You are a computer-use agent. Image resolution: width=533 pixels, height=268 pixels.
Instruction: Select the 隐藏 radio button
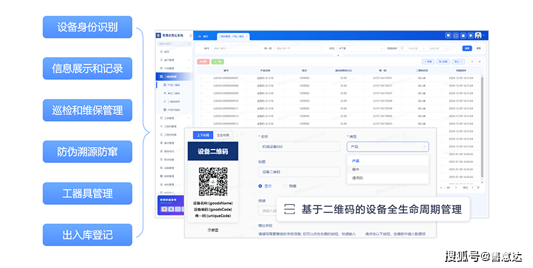point(285,186)
